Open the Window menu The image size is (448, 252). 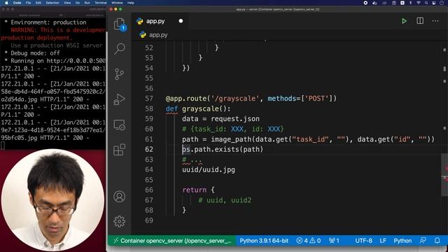(x=117, y=3)
